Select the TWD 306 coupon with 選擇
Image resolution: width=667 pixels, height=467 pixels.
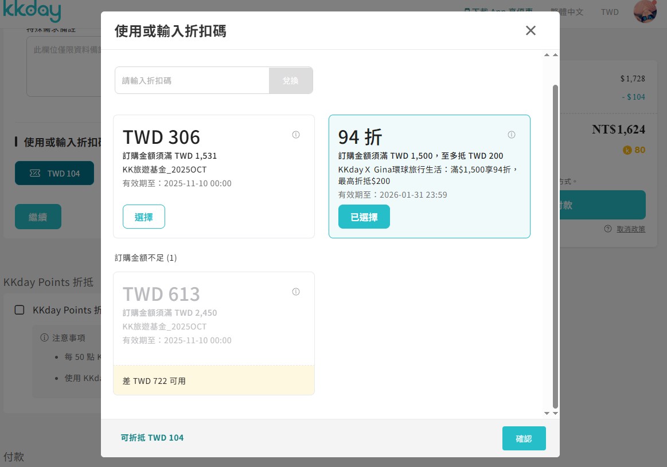[143, 217]
